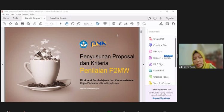Open the Window menu
The width and height of the screenshot is (224, 112).
(25, 14)
